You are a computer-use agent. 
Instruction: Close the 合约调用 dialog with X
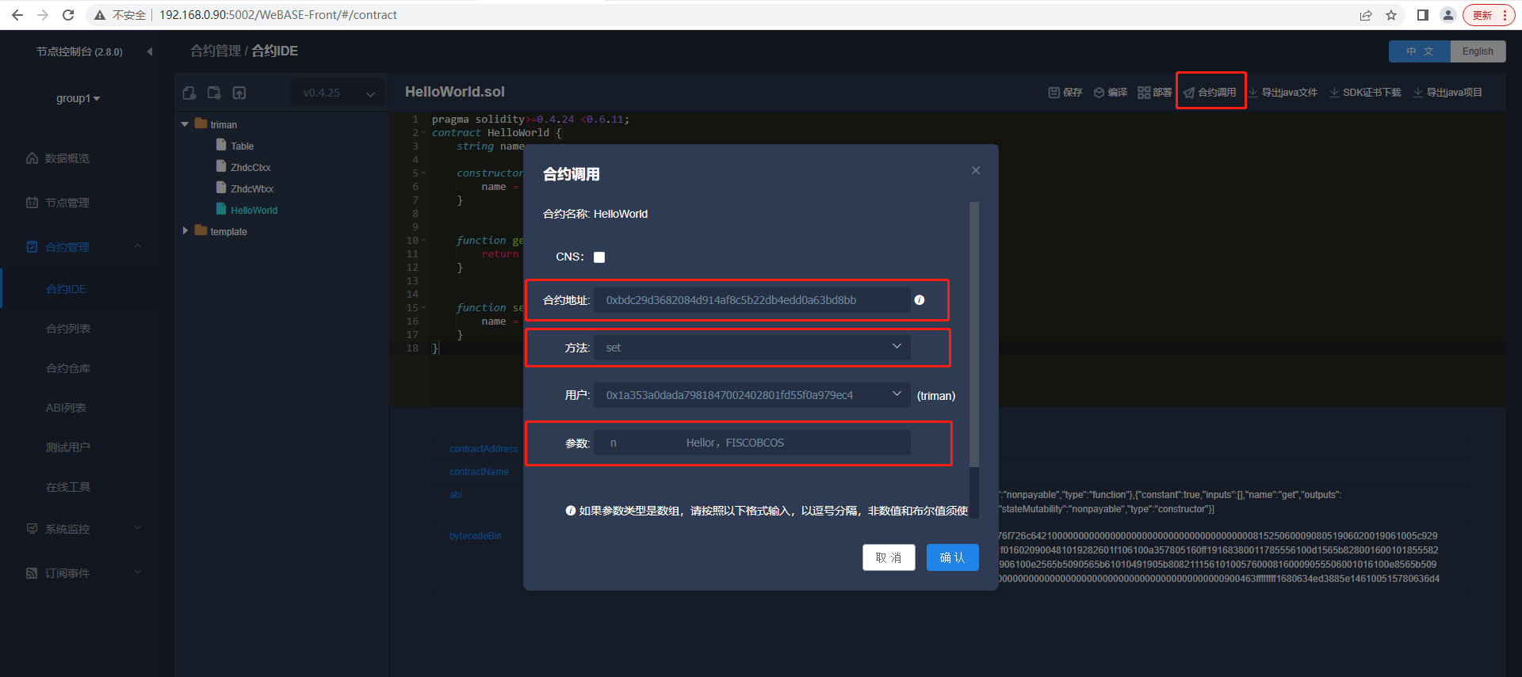[x=976, y=170]
